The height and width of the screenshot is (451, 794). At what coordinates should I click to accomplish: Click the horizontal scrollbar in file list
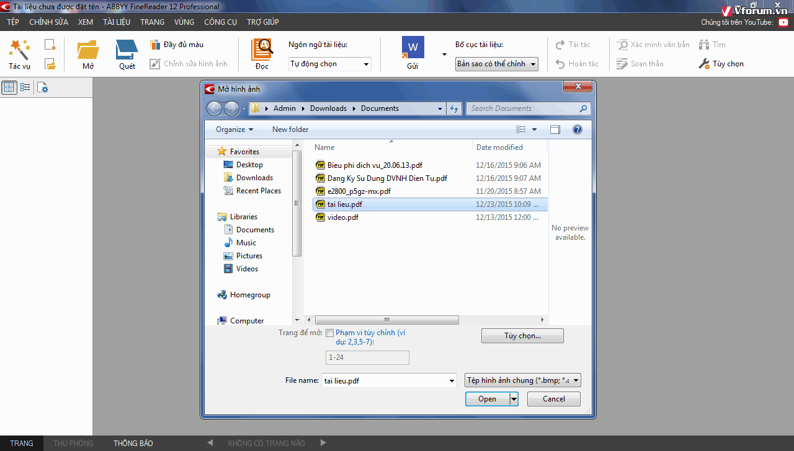click(x=387, y=320)
